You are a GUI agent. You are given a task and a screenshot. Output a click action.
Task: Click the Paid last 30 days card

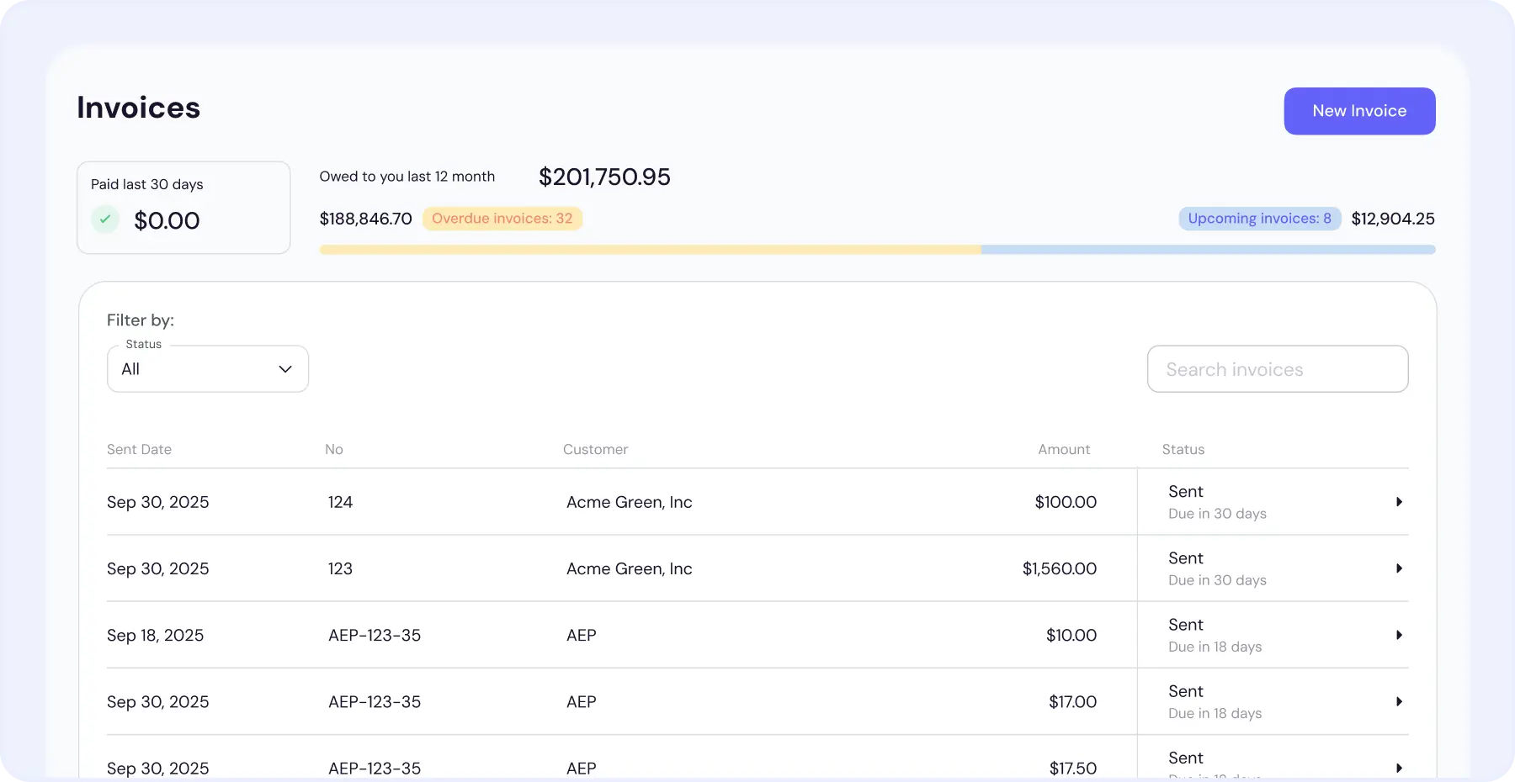(x=183, y=207)
